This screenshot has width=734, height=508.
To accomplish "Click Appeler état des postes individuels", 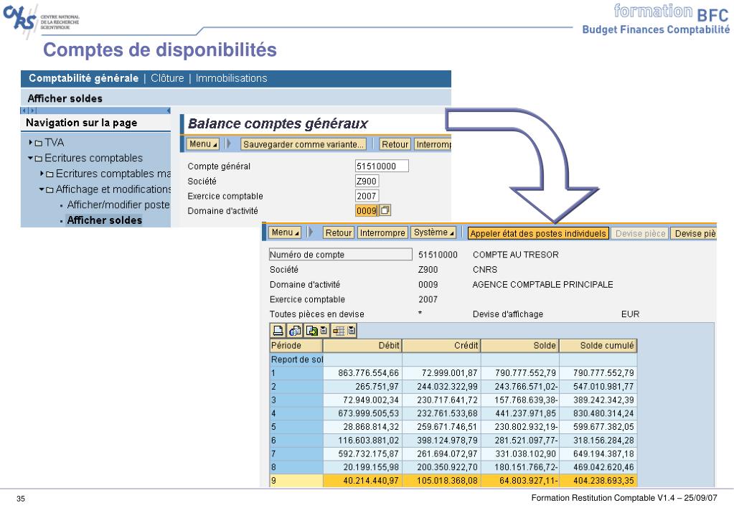I will point(538,233).
